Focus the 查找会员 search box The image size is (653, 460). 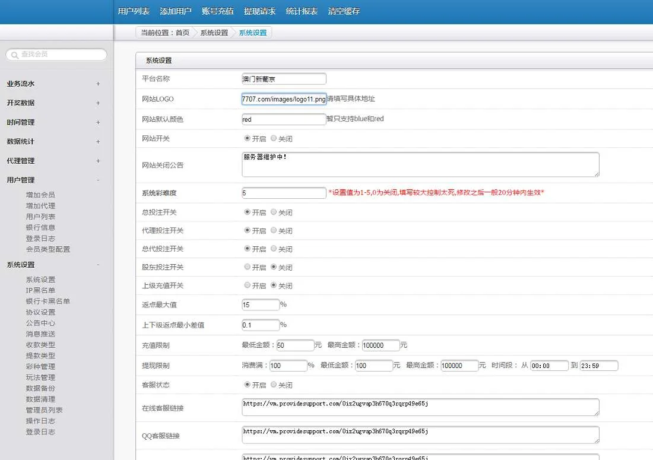[61, 55]
